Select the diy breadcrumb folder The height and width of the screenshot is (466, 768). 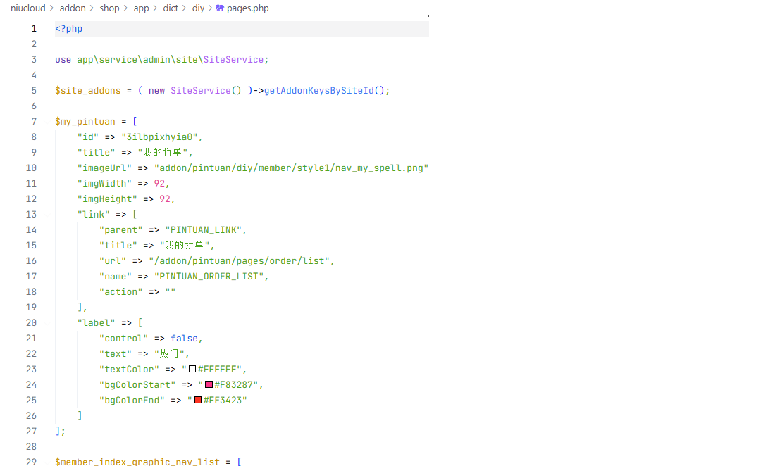[198, 8]
